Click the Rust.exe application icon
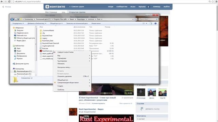This screenshot has height=122, width=218. [41, 48]
